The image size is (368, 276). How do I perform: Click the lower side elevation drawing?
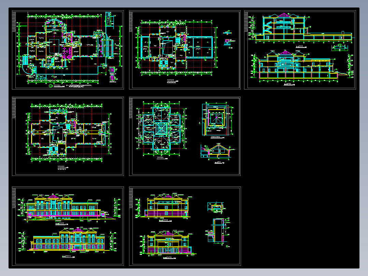[x=168, y=244]
